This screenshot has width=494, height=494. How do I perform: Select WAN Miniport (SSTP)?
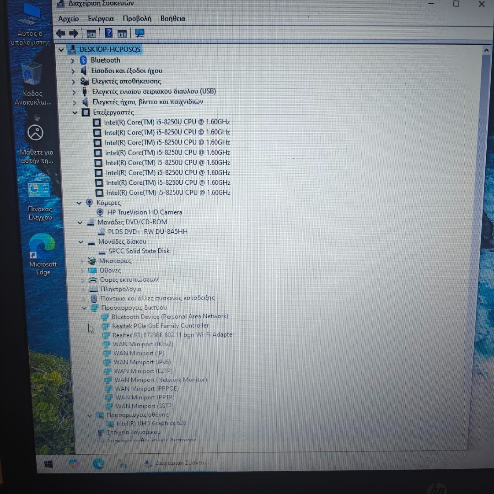tap(145, 406)
